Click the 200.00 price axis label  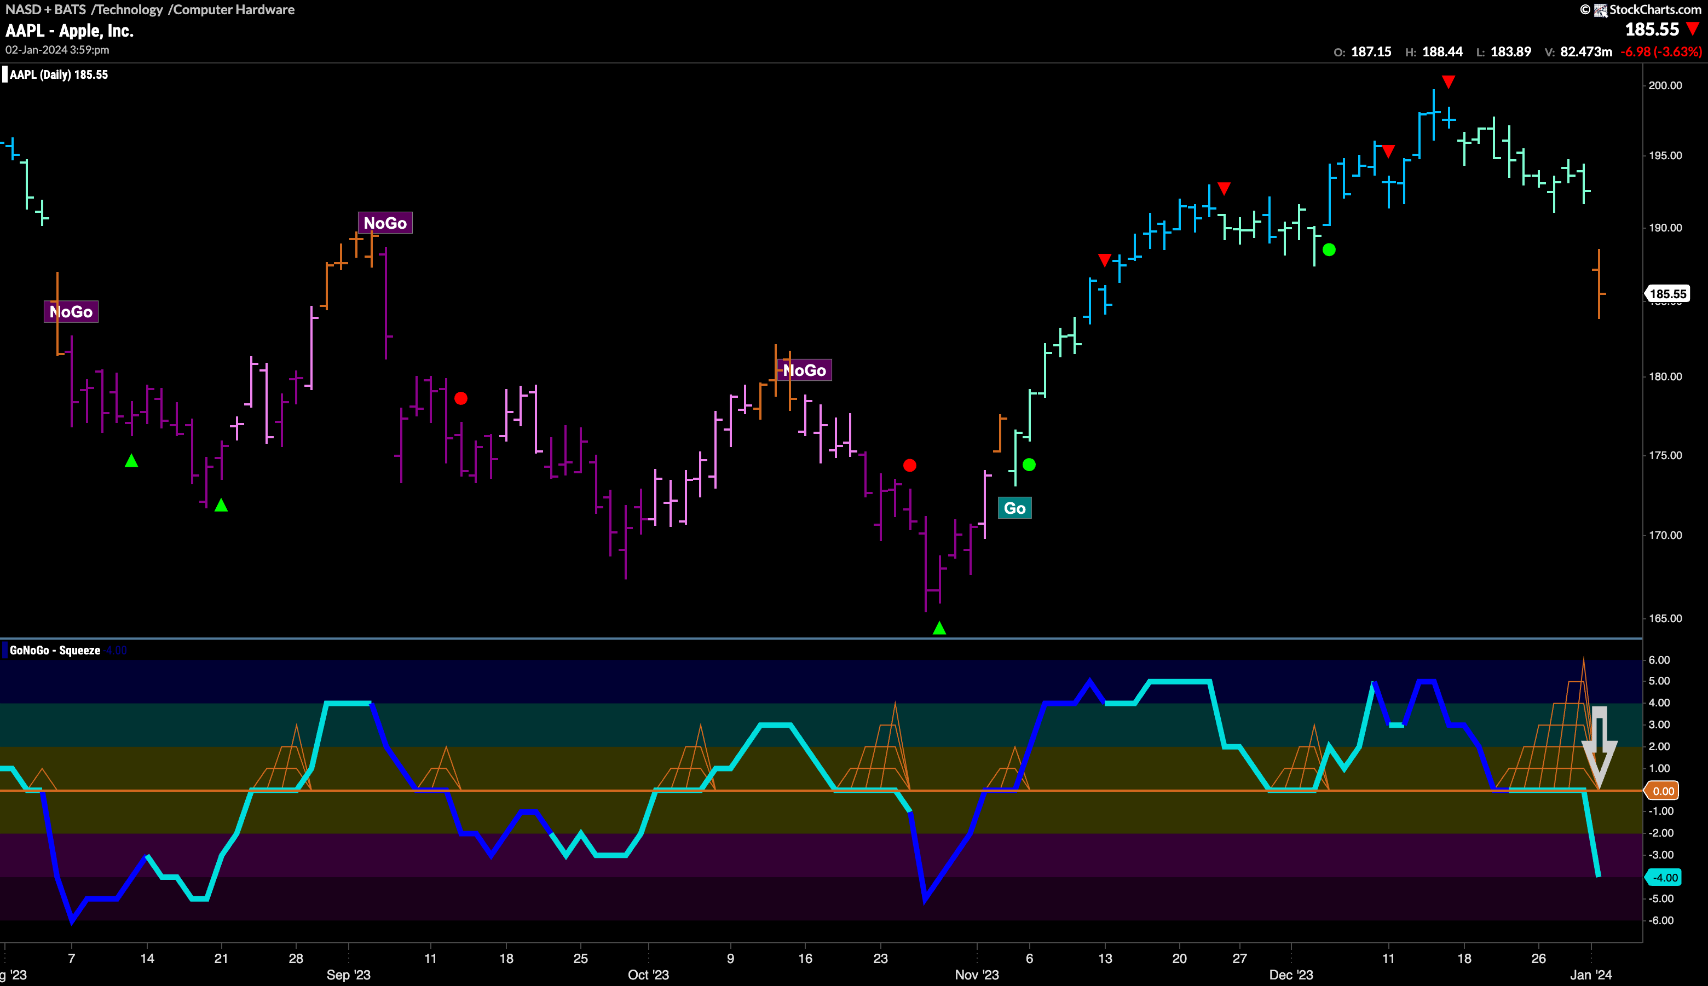point(1665,85)
